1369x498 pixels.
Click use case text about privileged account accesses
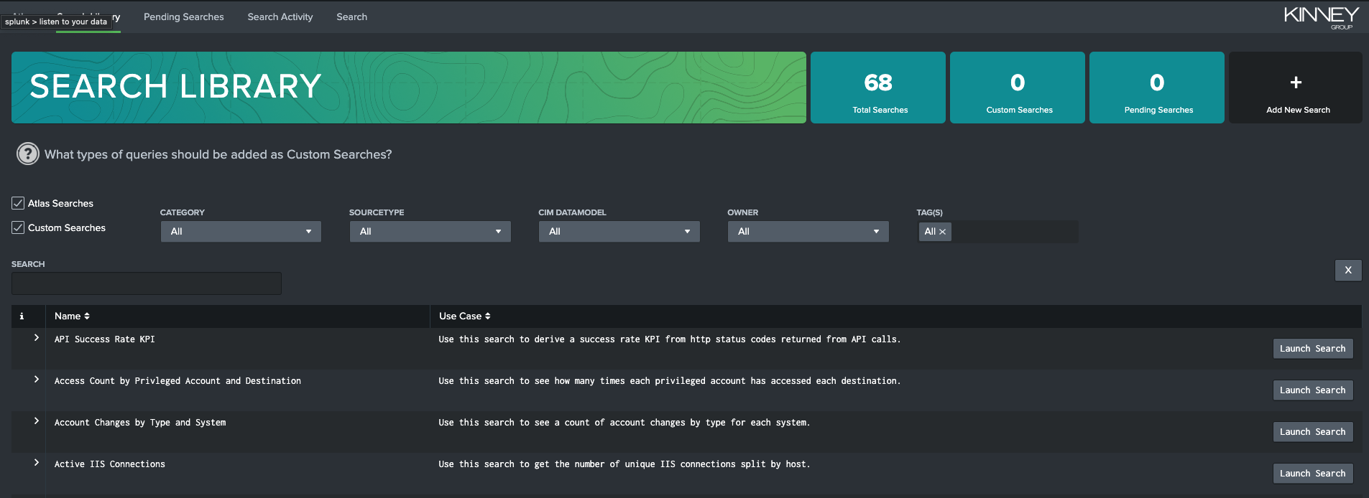[x=670, y=381]
